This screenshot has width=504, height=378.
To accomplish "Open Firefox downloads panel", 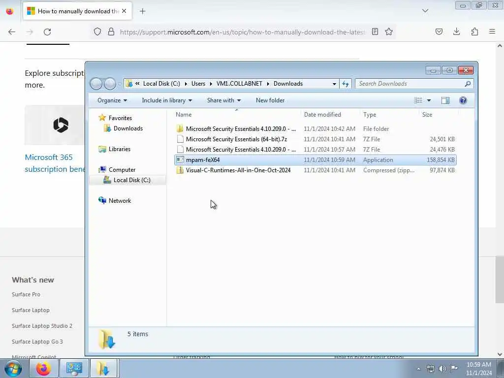I will [x=456, y=31].
